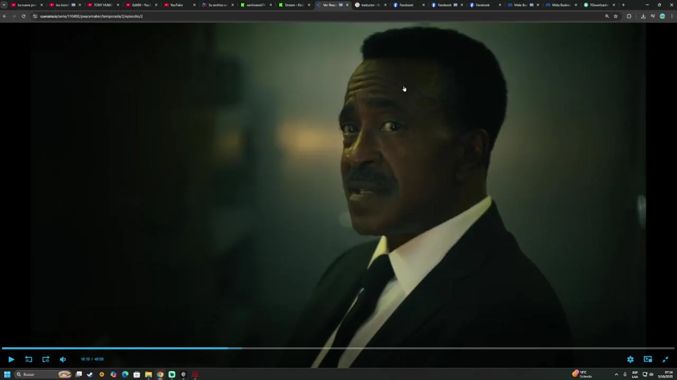Show Chrome downloads
This screenshot has width=677, height=380.
pyautogui.click(x=643, y=16)
